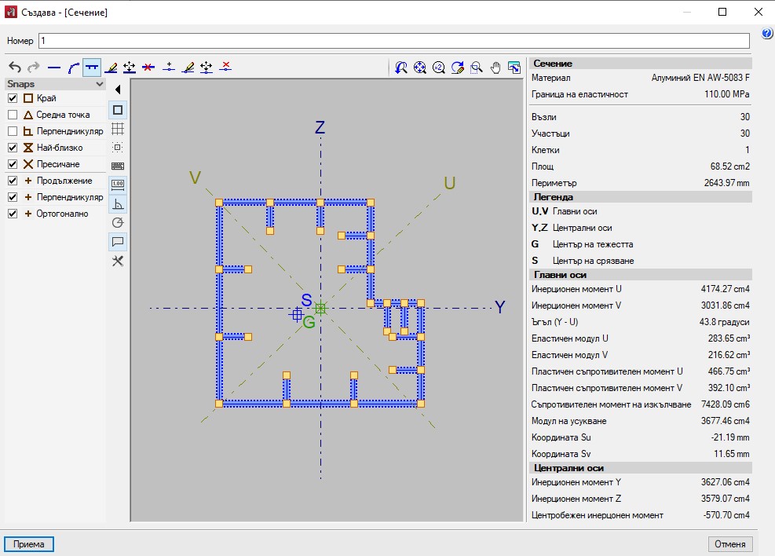Toggle the 1.00 dimension display icon

[118, 185]
